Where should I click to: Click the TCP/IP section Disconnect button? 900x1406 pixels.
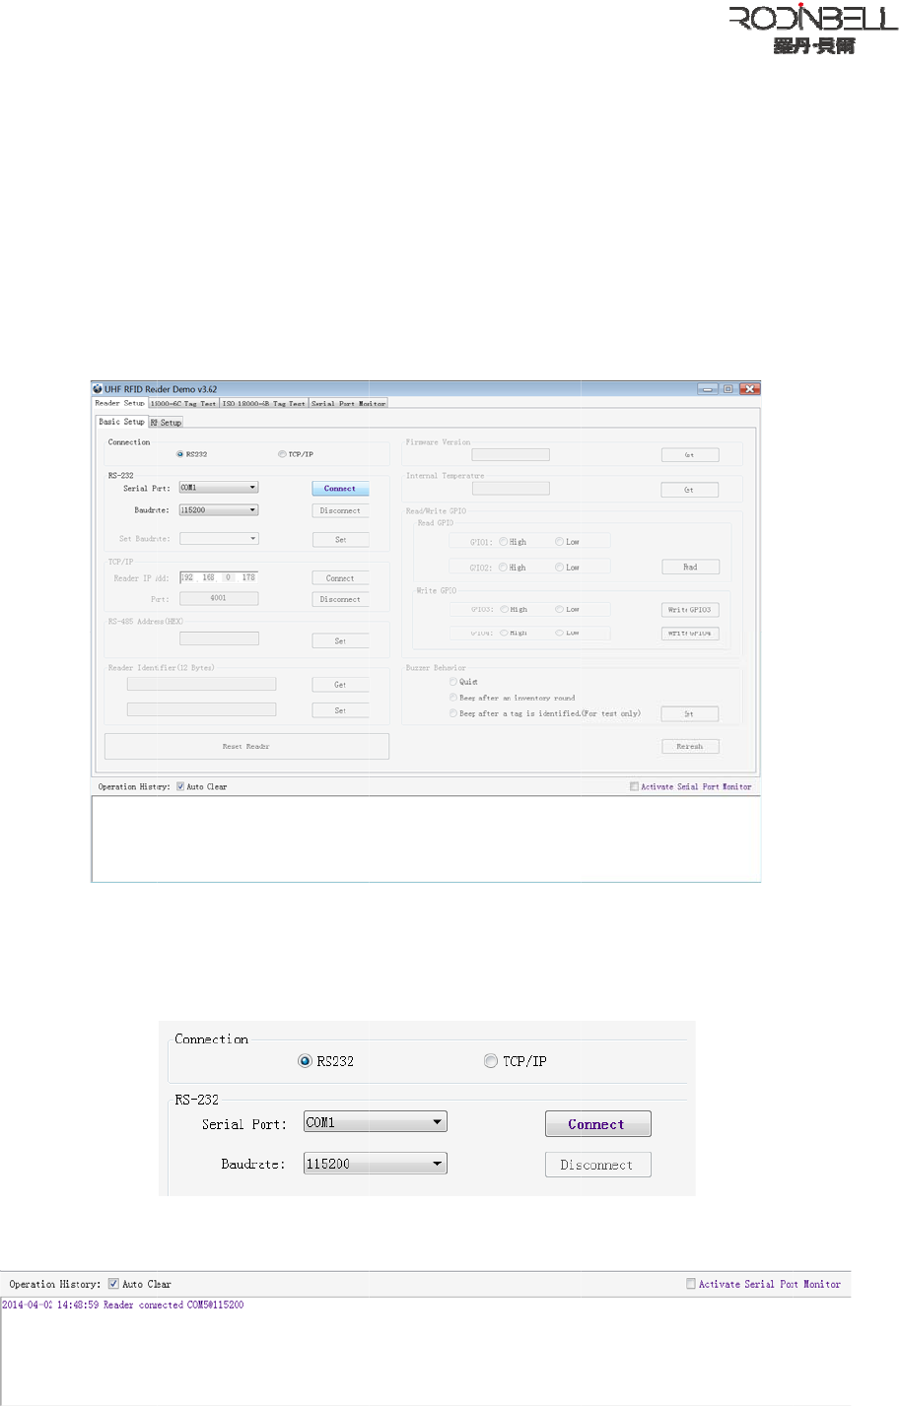coord(340,599)
